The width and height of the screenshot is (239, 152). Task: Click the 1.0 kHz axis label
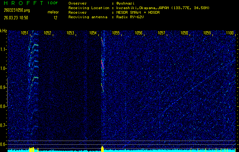click(4, 68)
